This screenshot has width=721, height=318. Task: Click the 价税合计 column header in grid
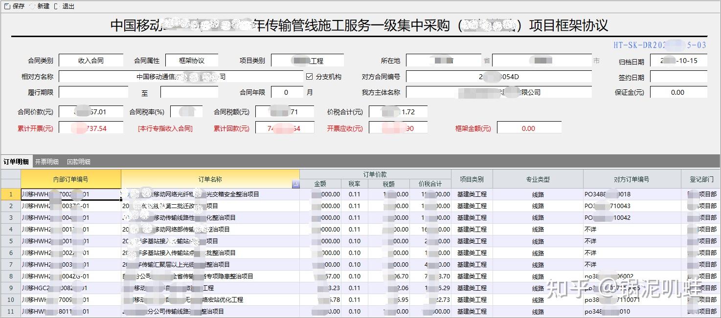430,184
